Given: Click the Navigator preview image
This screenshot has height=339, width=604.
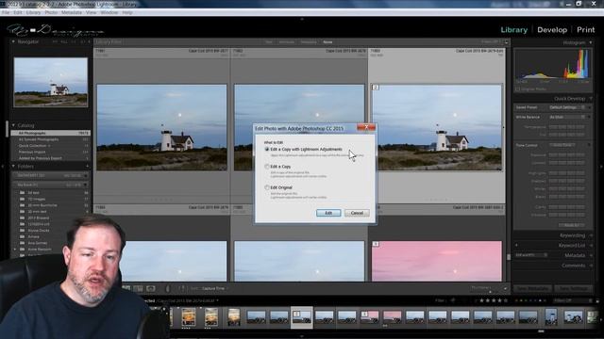Looking at the screenshot, I should coord(50,82).
